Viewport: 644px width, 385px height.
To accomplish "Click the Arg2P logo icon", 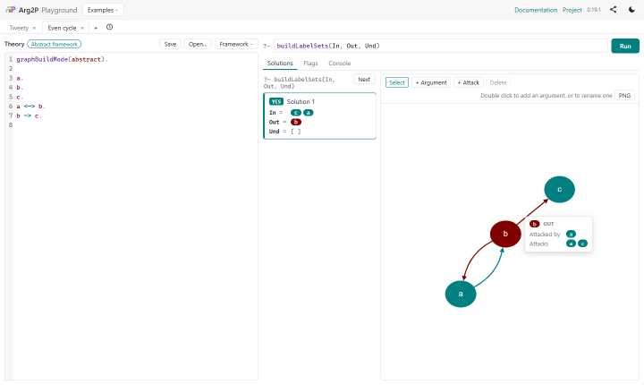I will tap(10, 10).
